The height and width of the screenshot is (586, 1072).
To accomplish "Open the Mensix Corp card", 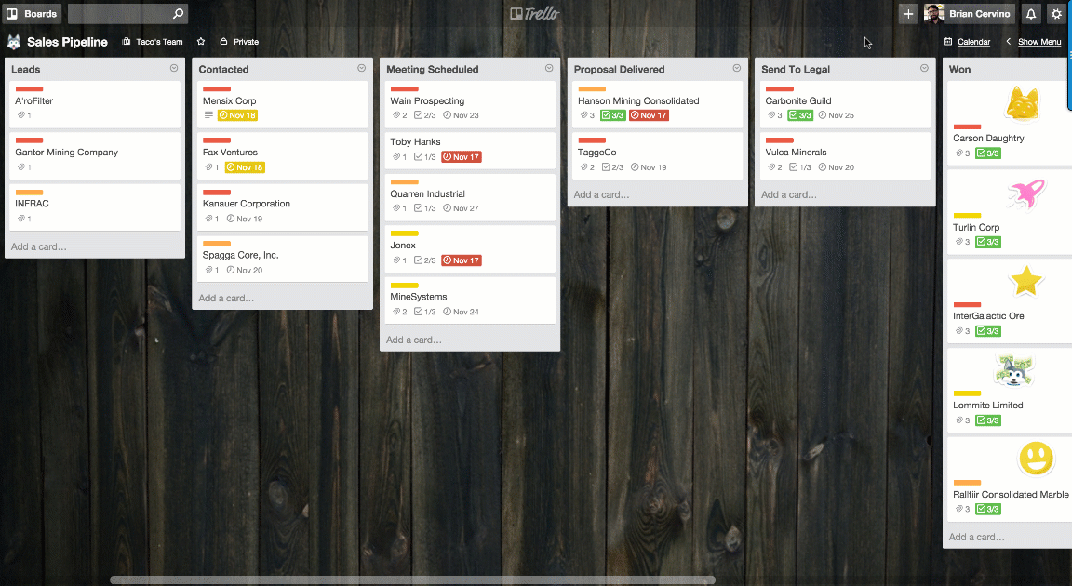I will (282, 104).
